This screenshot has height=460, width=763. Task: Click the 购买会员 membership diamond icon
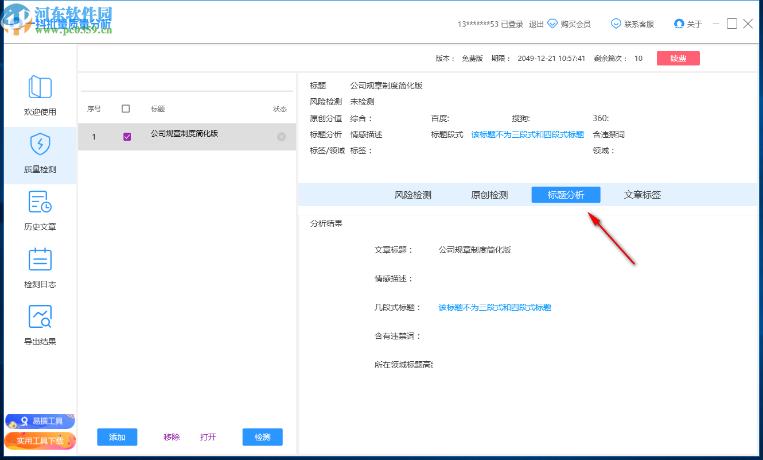[552, 24]
